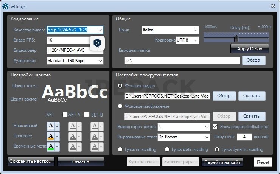Choose Lyrics no scrolling option
This screenshot has height=174, width=280.
[120, 149]
